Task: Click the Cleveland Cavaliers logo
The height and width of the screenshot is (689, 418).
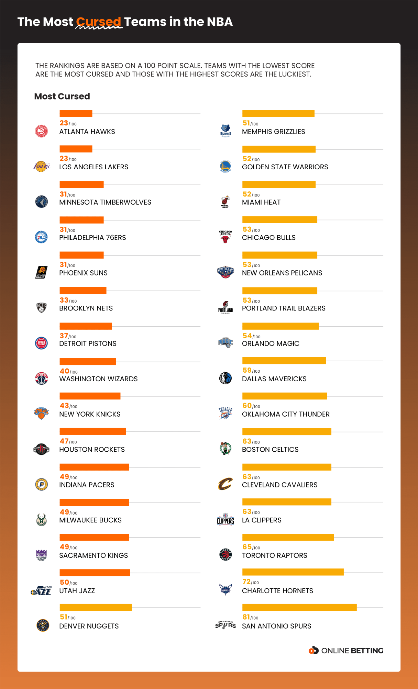Action: pos(225,484)
